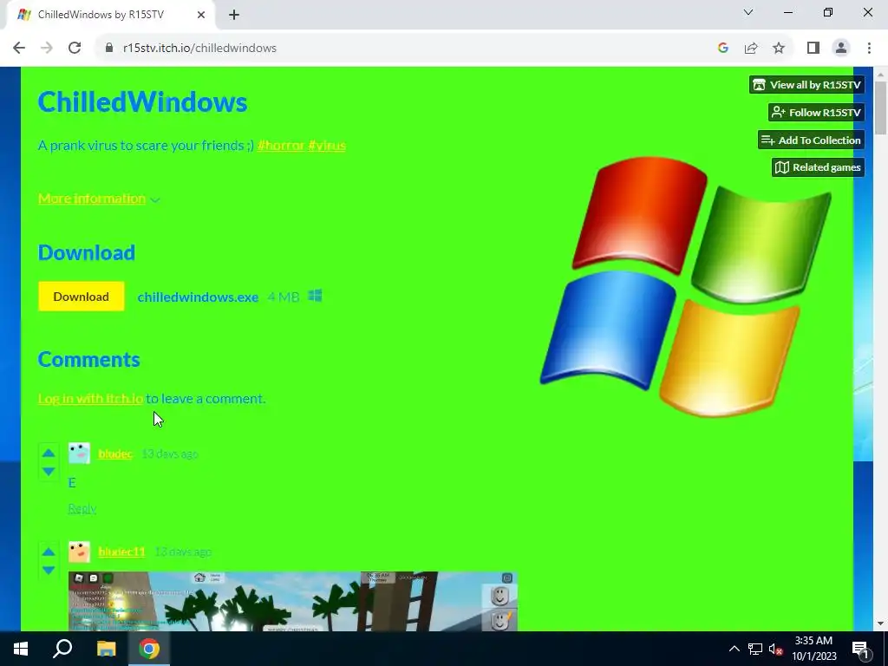Click the chilledwindows.exe file name

198,297
